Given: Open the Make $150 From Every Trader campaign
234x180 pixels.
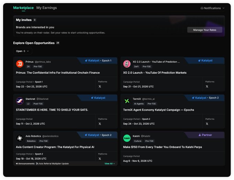Looking at the screenshot, I should [x=162, y=147].
